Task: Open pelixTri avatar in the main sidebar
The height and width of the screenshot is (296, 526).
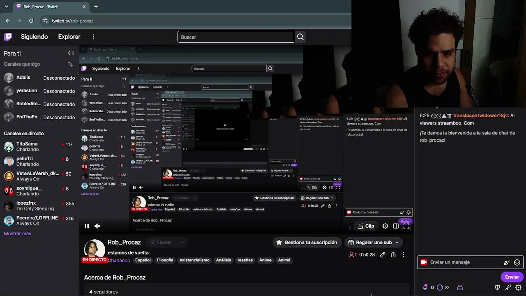Action: click(x=9, y=162)
